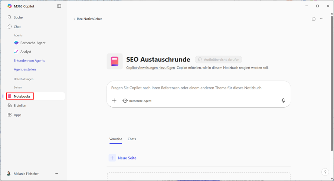Click the Audioübersicht abrufen button

(219, 59)
